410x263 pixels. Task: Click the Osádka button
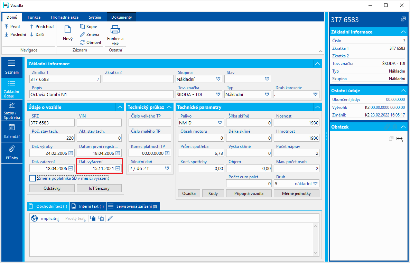[189, 194]
